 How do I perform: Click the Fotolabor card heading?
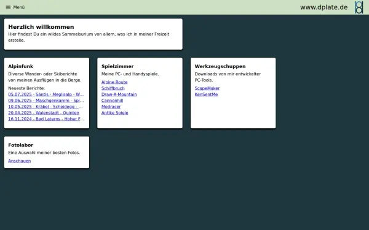[21, 145]
